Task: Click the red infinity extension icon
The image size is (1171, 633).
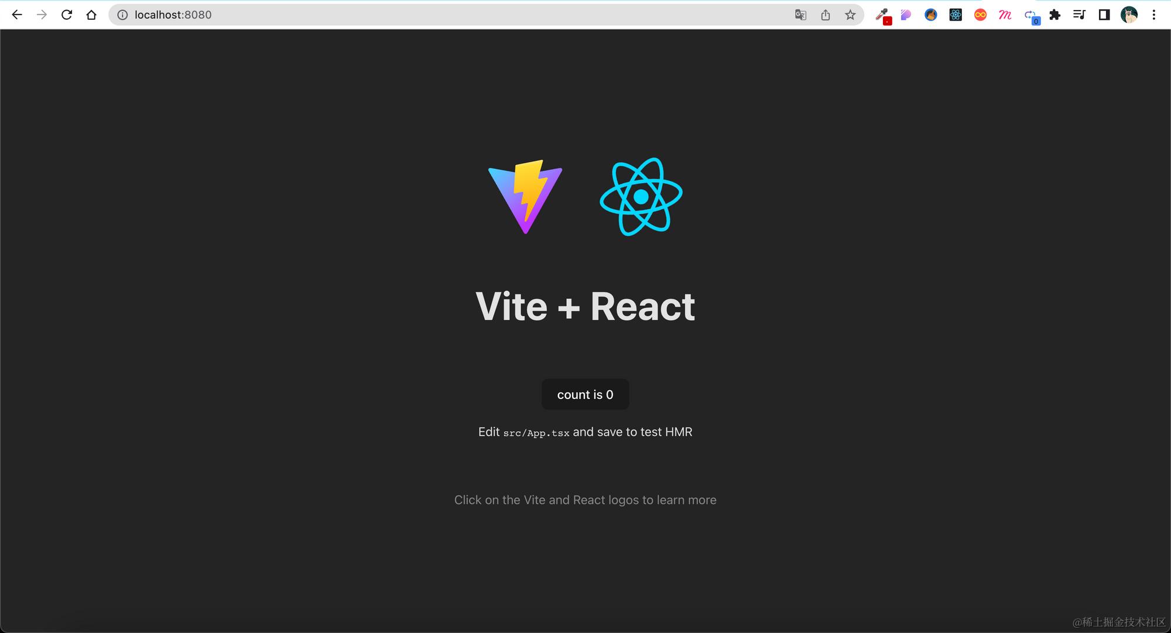Action: [x=980, y=15]
